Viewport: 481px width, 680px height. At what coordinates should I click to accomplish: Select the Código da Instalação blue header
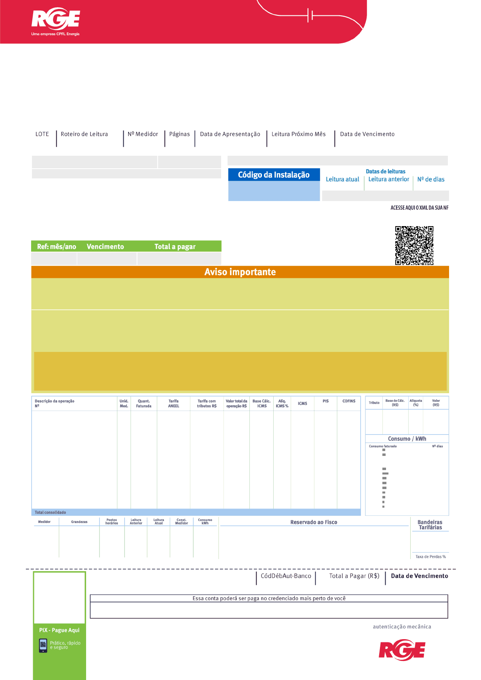[274, 175]
